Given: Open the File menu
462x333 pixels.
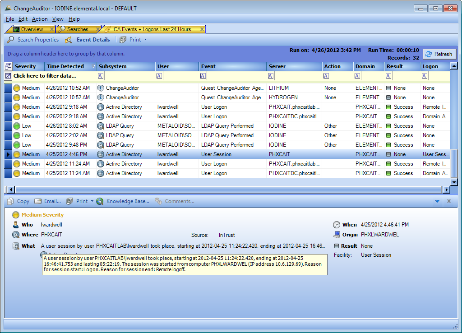Looking at the screenshot, I should (x=10, y=19).
